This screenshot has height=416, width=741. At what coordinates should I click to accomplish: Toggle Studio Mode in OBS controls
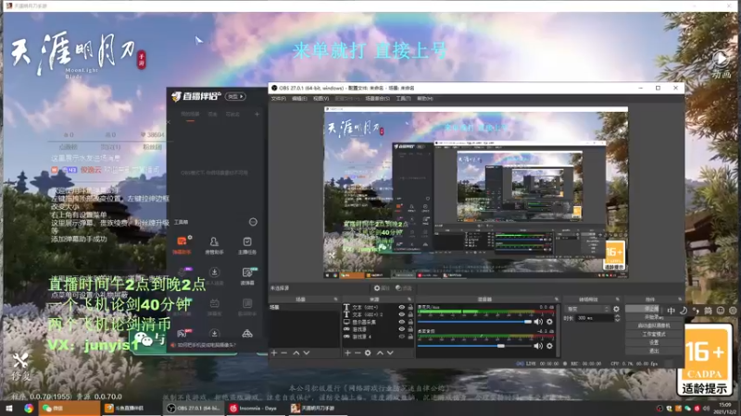click(x=654, y=334)
